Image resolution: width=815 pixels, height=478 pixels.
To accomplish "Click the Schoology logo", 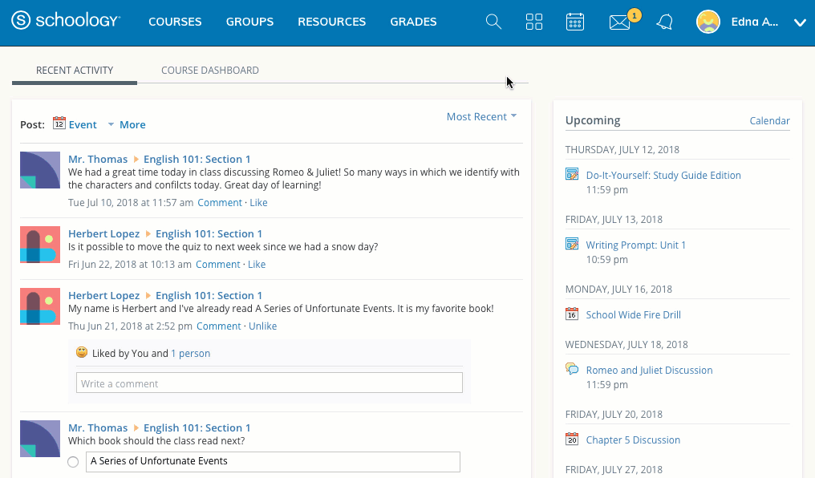I will click(66, 22).
